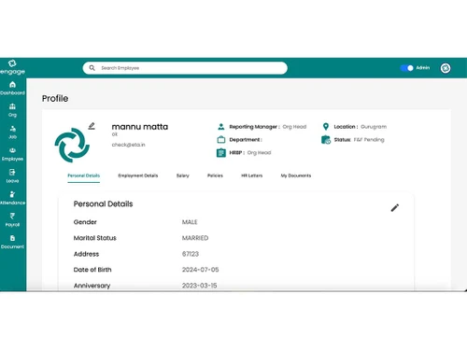Click the profile picture logo

[x=72, y=145]
